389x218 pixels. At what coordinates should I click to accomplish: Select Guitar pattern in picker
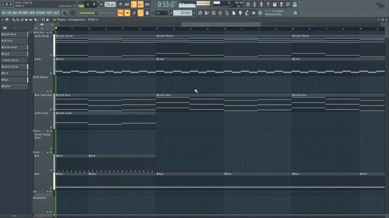coord(15,86)
